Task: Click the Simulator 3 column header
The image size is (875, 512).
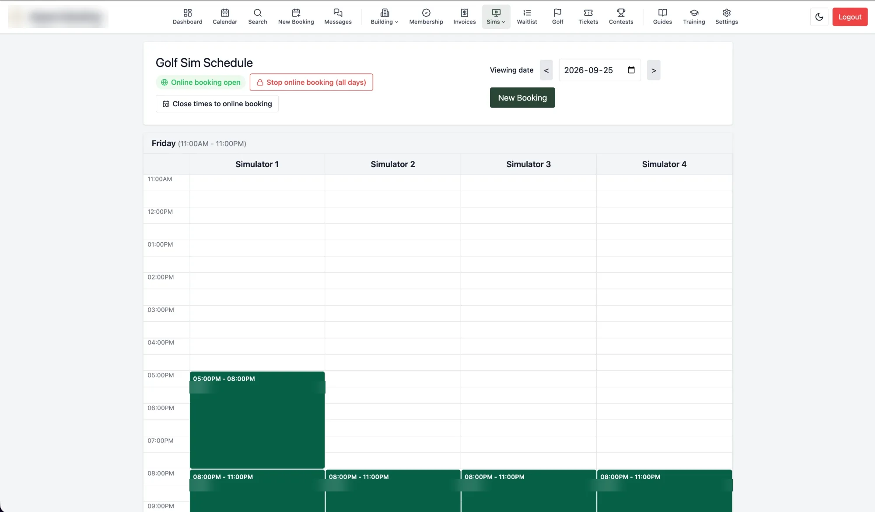Action: tap(528, 164)
